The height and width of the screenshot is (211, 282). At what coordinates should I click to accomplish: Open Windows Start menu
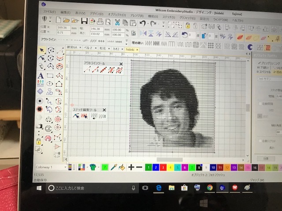point(39,188)
